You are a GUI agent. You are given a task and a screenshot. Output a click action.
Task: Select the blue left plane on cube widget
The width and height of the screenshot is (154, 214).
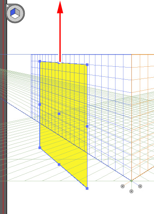(x=13, y=12)
